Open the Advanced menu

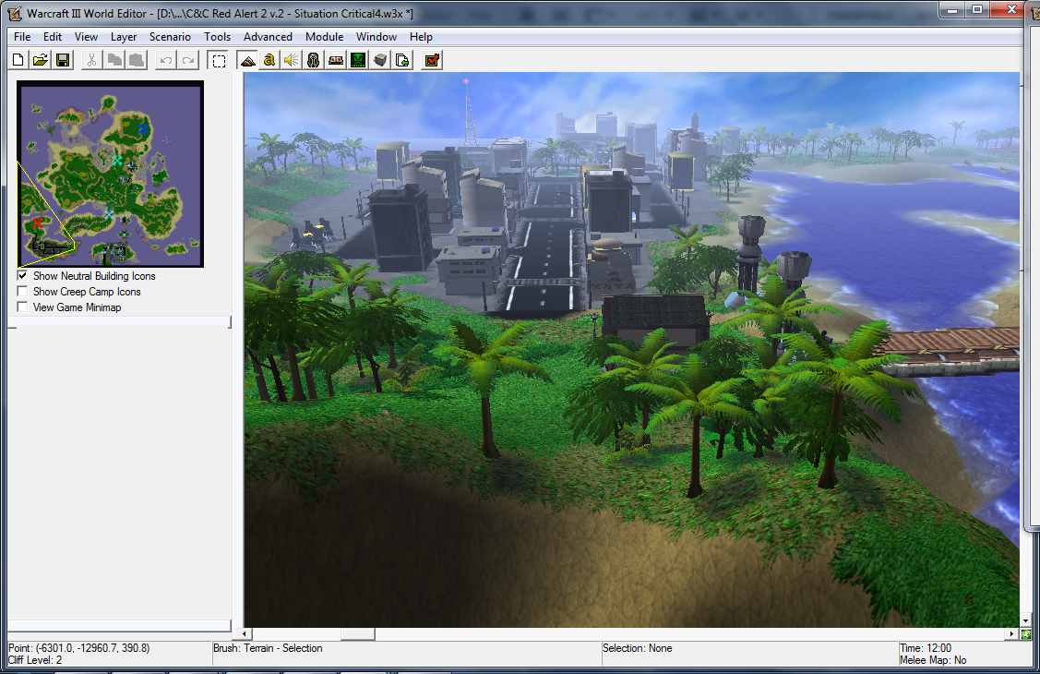[x=268, y=37]
